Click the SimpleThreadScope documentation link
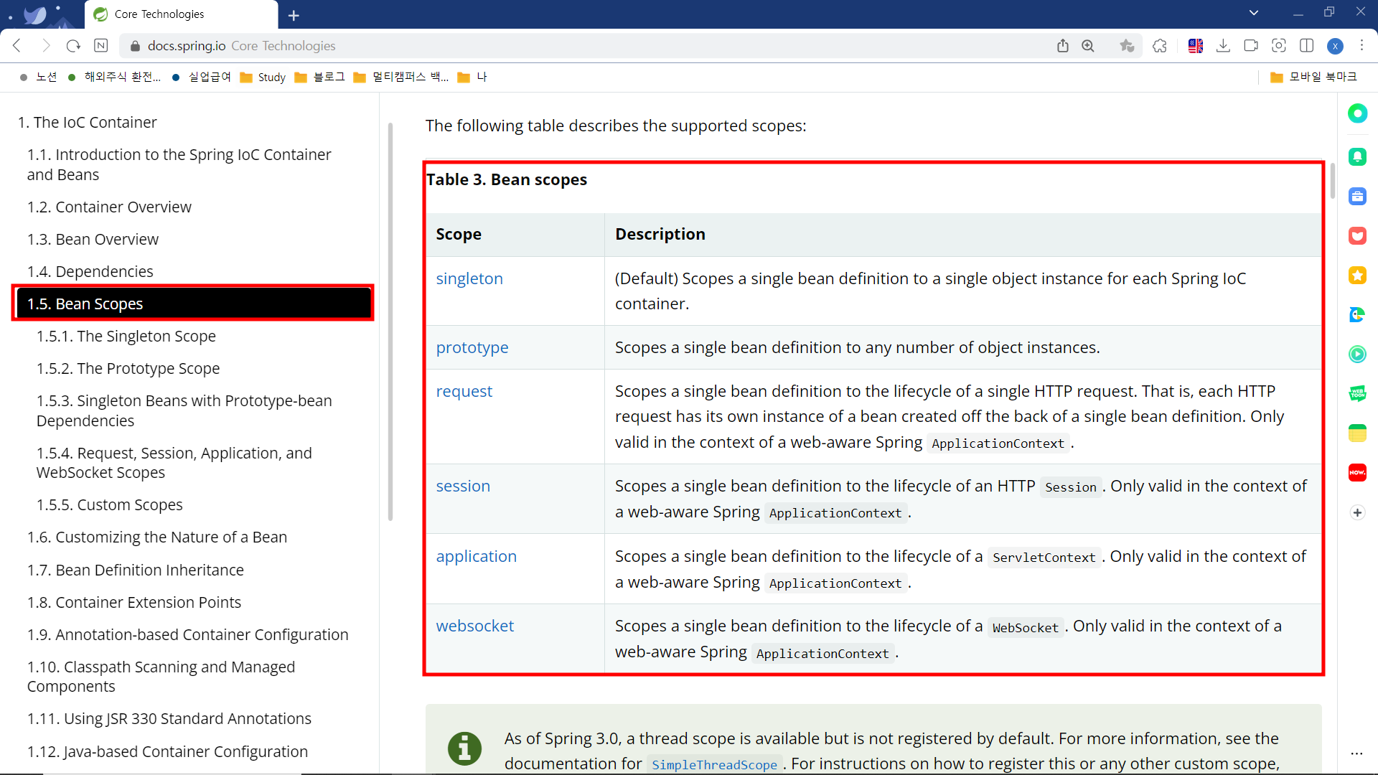The image size is (1378, 775). pyautogui.click(x=713, y=765)
